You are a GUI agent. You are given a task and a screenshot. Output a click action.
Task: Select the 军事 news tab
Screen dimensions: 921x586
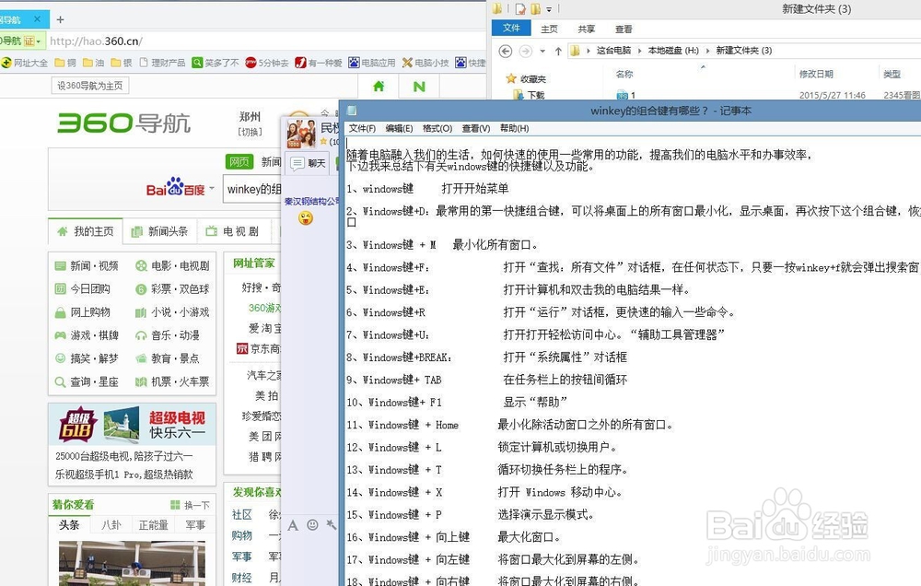pos(195,525)
